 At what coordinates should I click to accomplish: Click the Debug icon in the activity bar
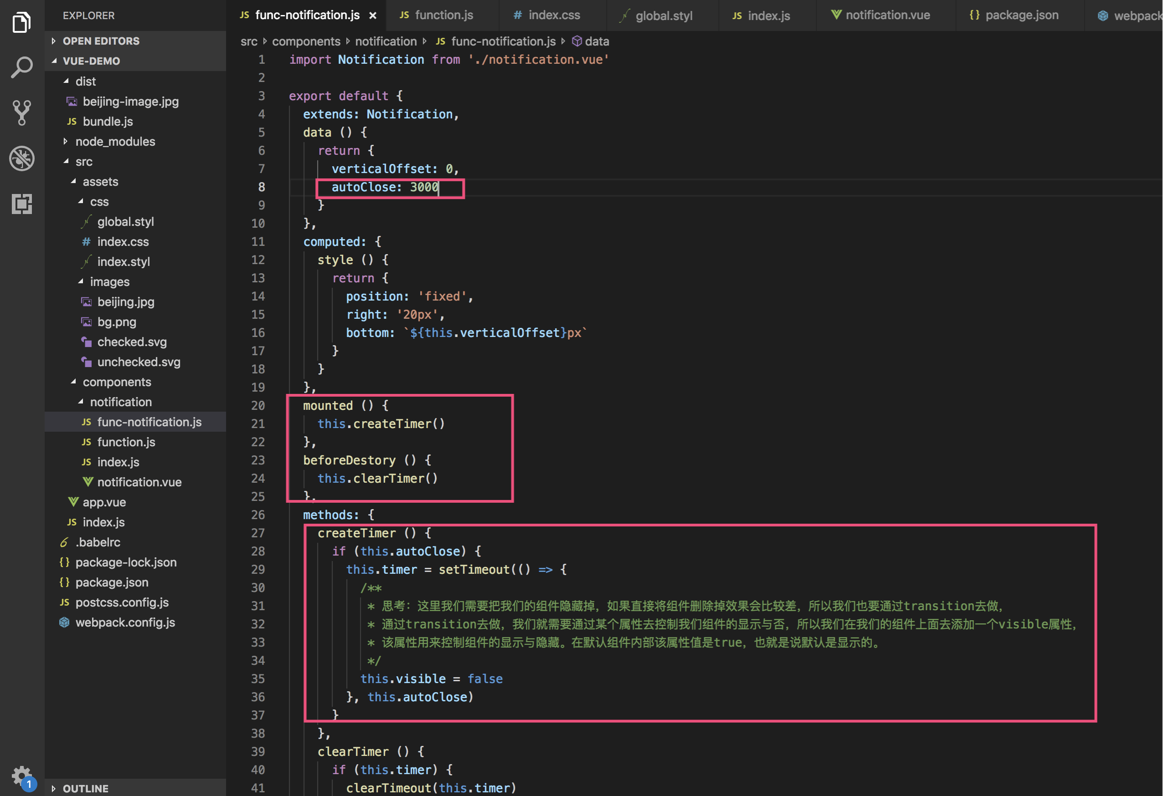[x=21, y=158]
